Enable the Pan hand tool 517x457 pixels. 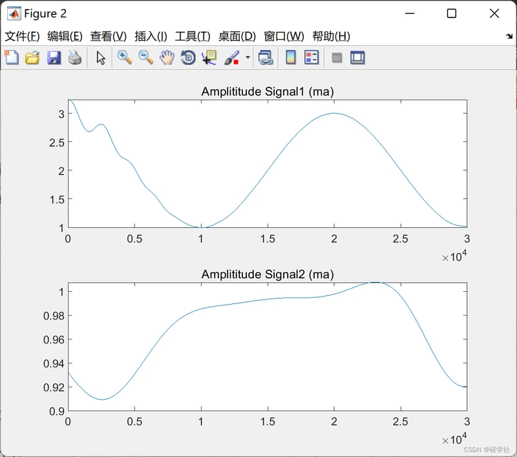[167, 57]
